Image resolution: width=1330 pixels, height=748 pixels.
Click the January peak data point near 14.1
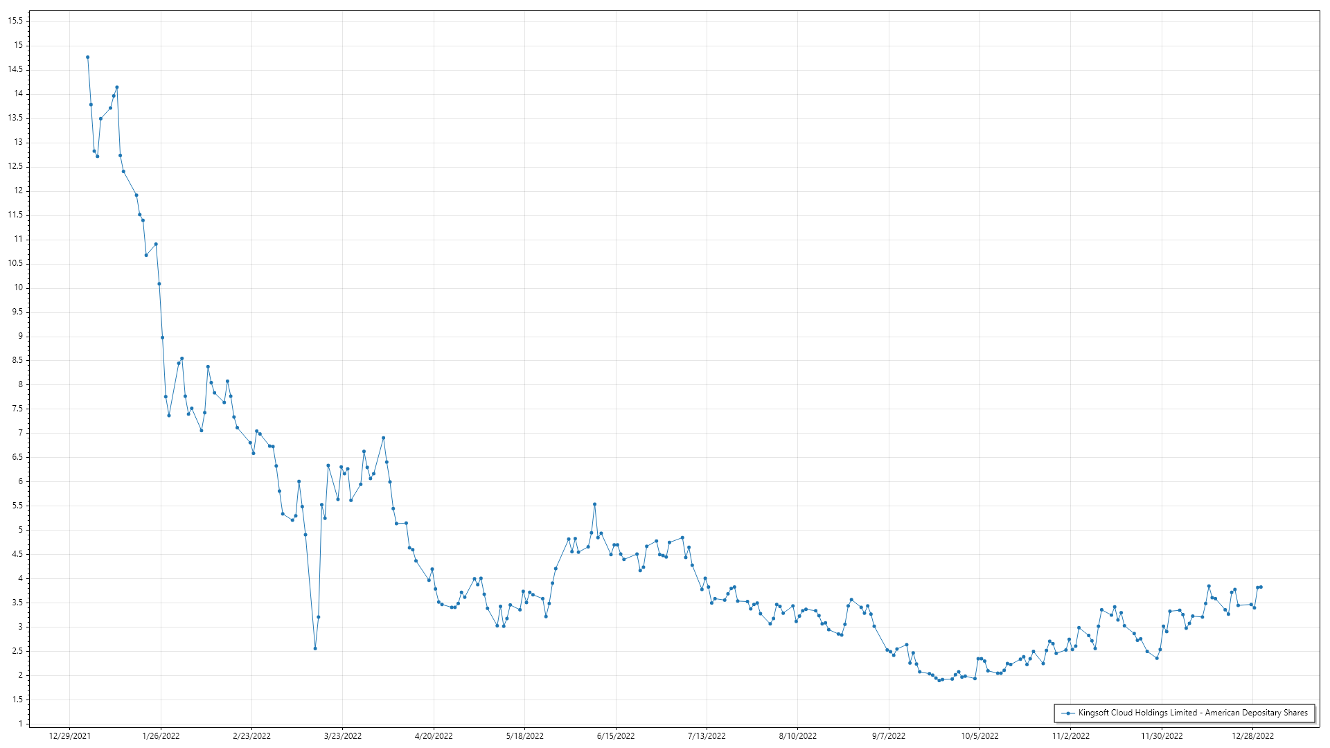(117, 87)
